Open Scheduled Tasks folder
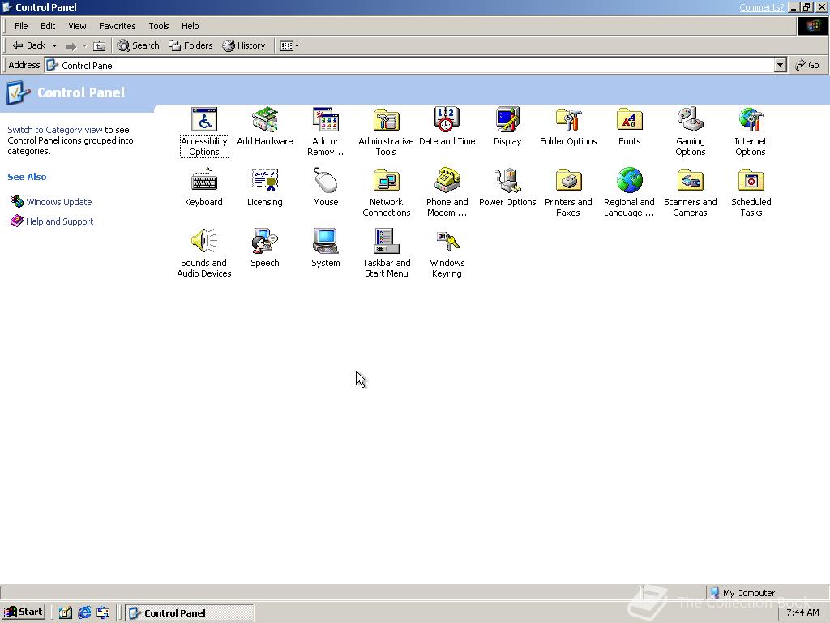 point(751,193)
